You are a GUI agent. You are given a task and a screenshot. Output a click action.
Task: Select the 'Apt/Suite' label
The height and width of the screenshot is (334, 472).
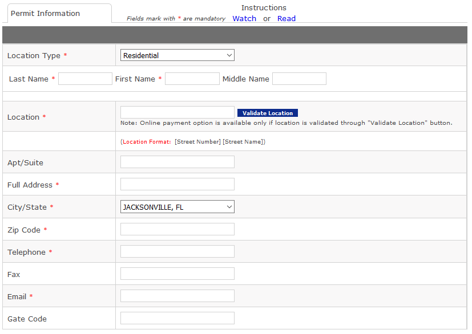click(x=25, y=162)
